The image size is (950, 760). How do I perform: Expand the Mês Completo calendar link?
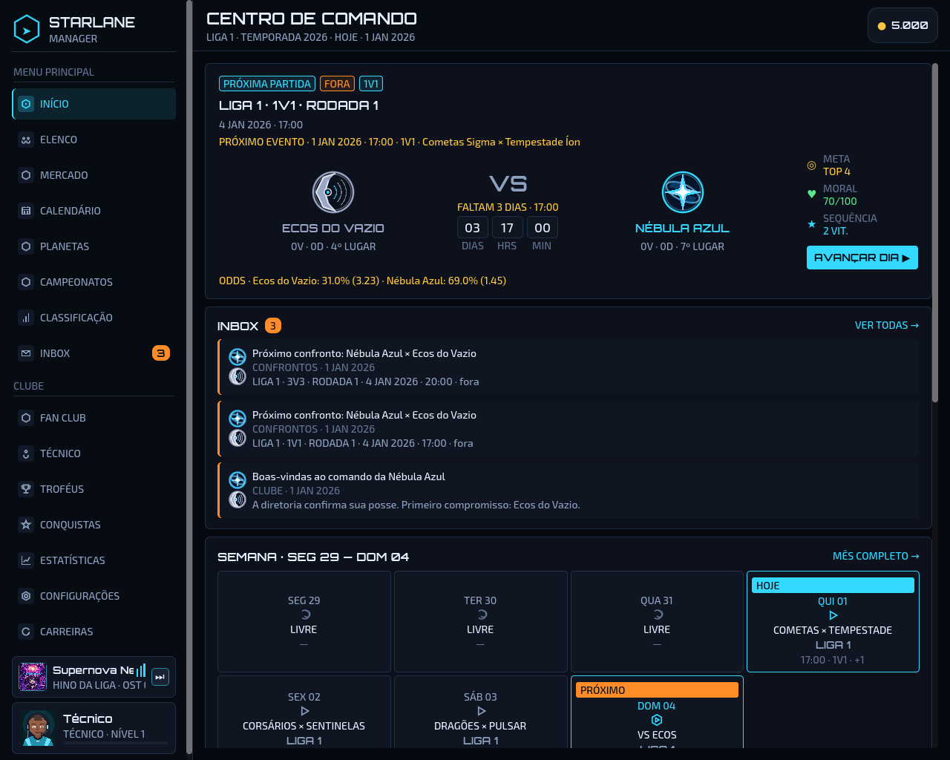pyautogui.click(x=876, y=556)
